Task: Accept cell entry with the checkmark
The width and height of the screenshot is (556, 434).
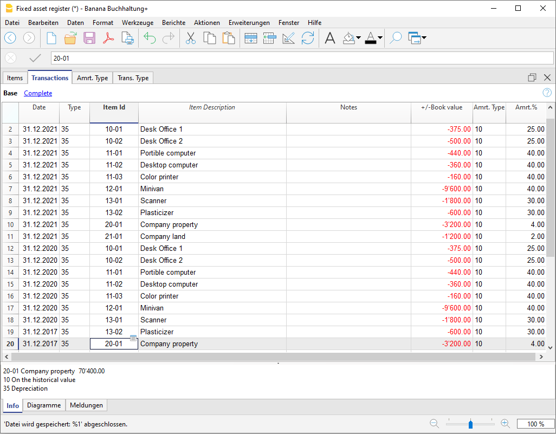Action: click(x=35, y=58)
